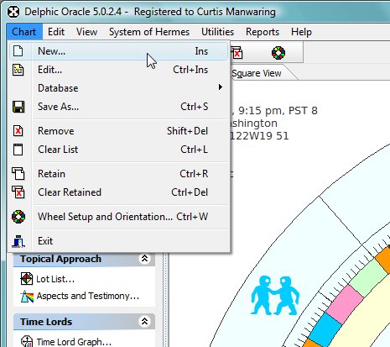The height and width of the screenshot is (347, 390).
Task: Click the Retain stacked pages icon
Action: 18,173
